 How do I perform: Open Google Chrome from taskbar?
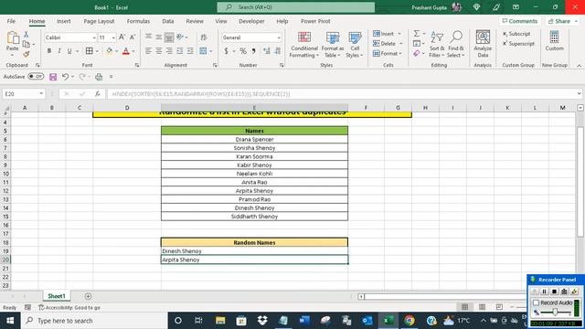pos(409,321)
